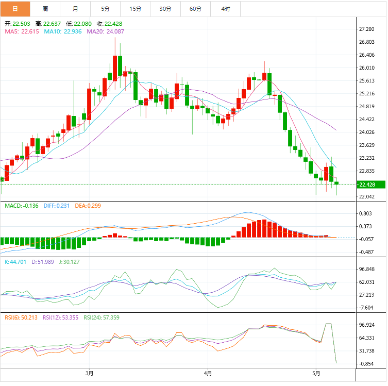
Task: Select the 日 (daily) timeframe tab
Action: [x=15, y=9]
